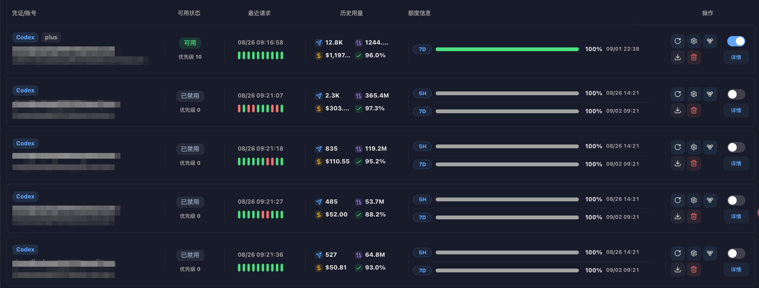Open 详情 for the Codex plus account
The height and width of the screenshot is (288, 759).
click(x=736, y=57)
